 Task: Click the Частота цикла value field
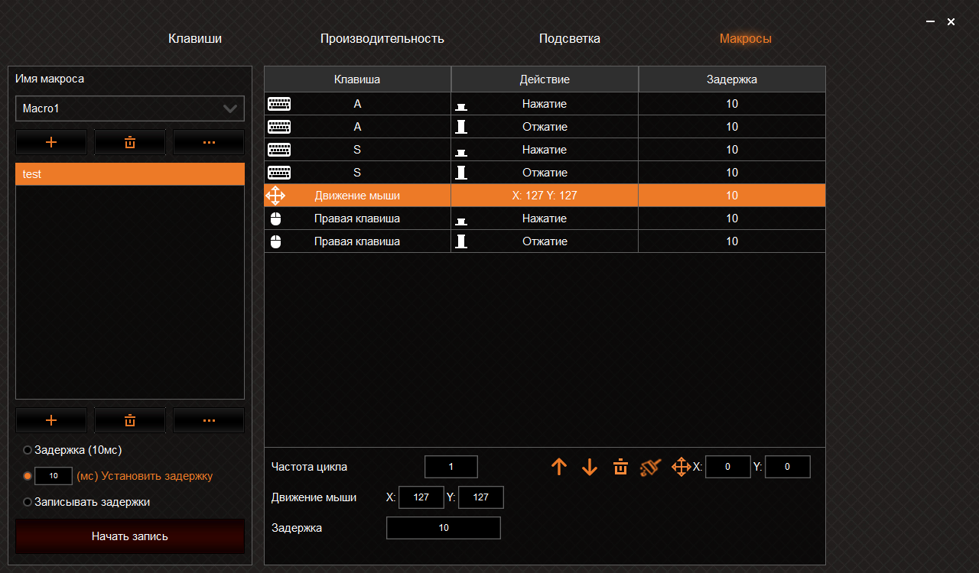[451, 467]
